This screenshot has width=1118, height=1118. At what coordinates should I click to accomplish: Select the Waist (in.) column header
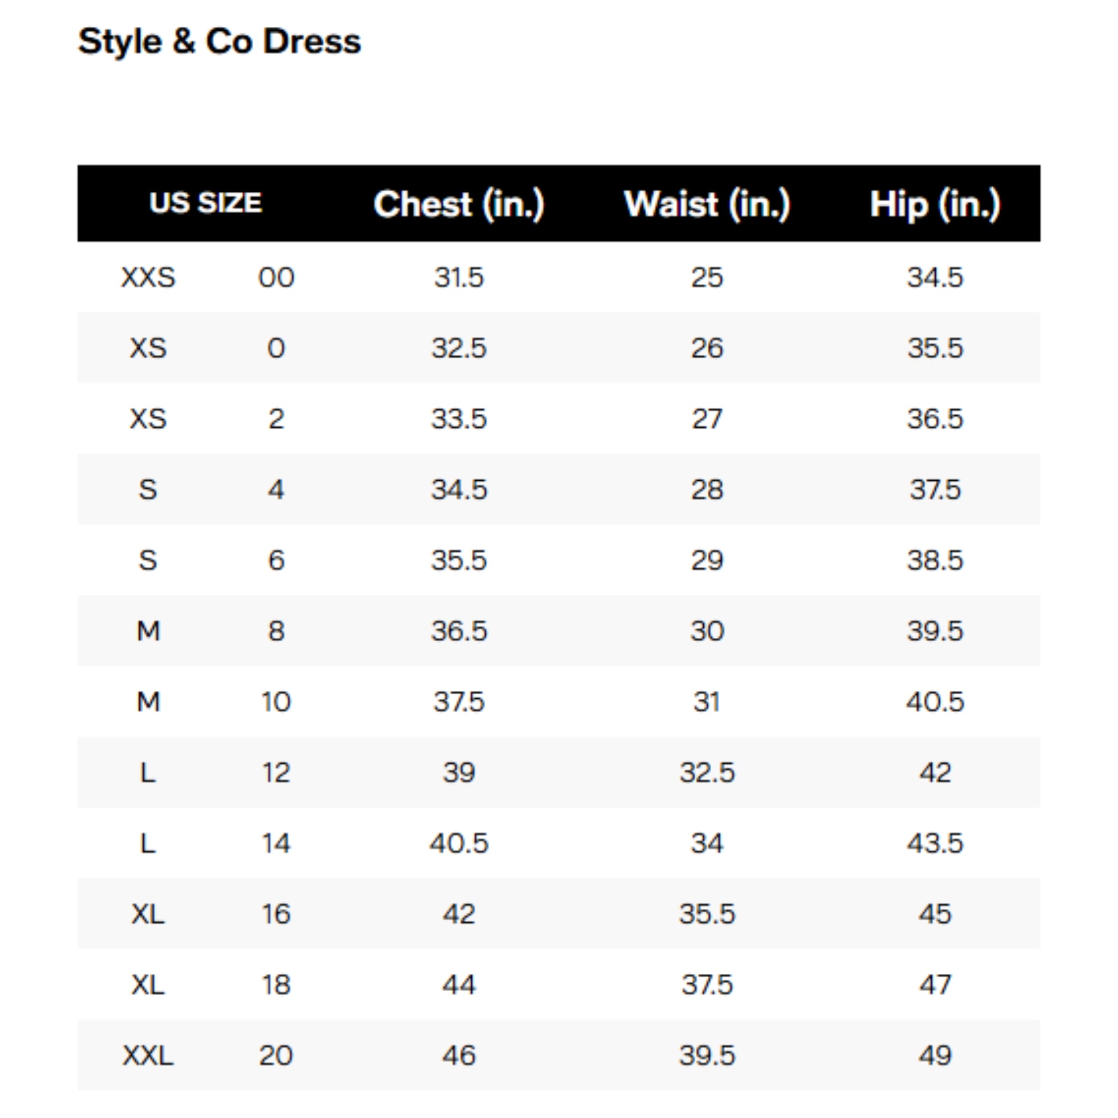(x=707, y=204)
